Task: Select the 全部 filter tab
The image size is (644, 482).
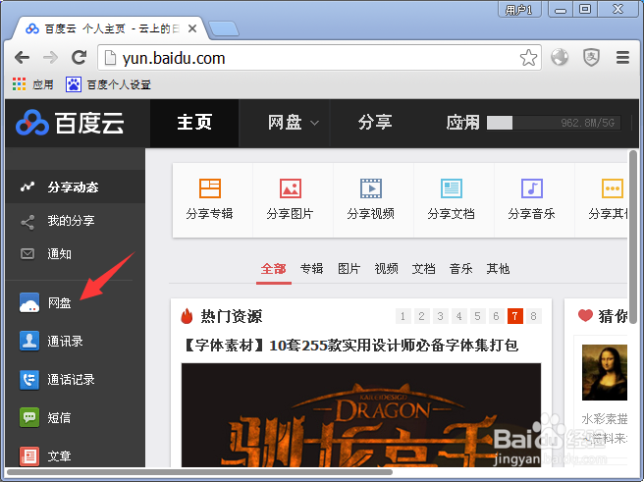Action: (274, 269)
